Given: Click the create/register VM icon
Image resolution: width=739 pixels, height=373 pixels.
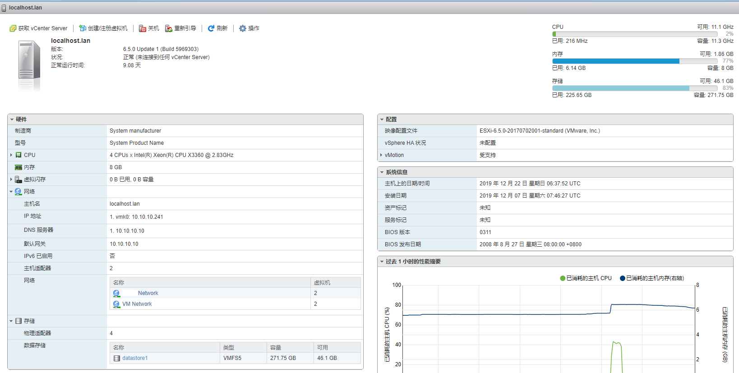Looking at the screenshot, I should [83, 28].
